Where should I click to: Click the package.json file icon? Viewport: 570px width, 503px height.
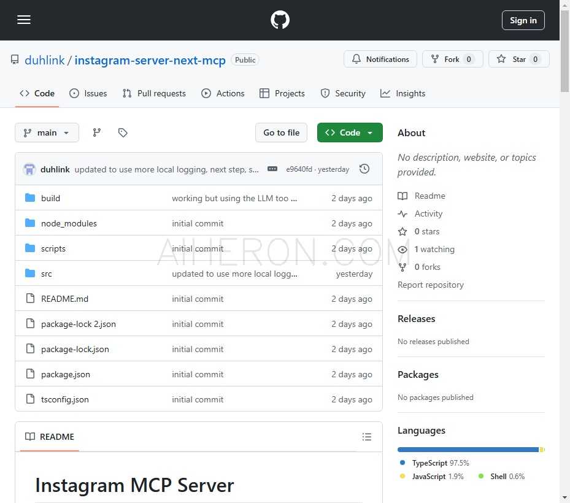[x=31, y=374]
